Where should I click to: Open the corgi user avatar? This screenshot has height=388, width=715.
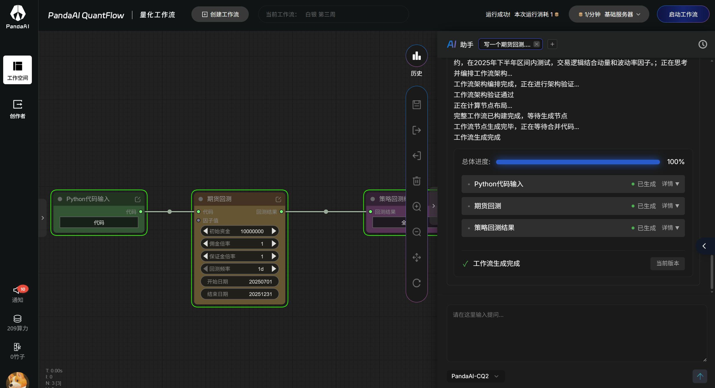click(x=17, y=380)
